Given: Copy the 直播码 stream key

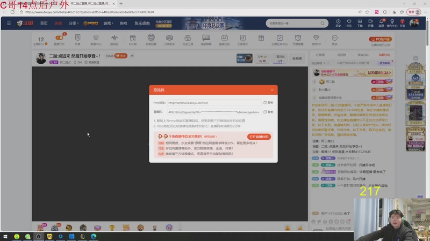Looking at the screenshot, I should [268, 112].
